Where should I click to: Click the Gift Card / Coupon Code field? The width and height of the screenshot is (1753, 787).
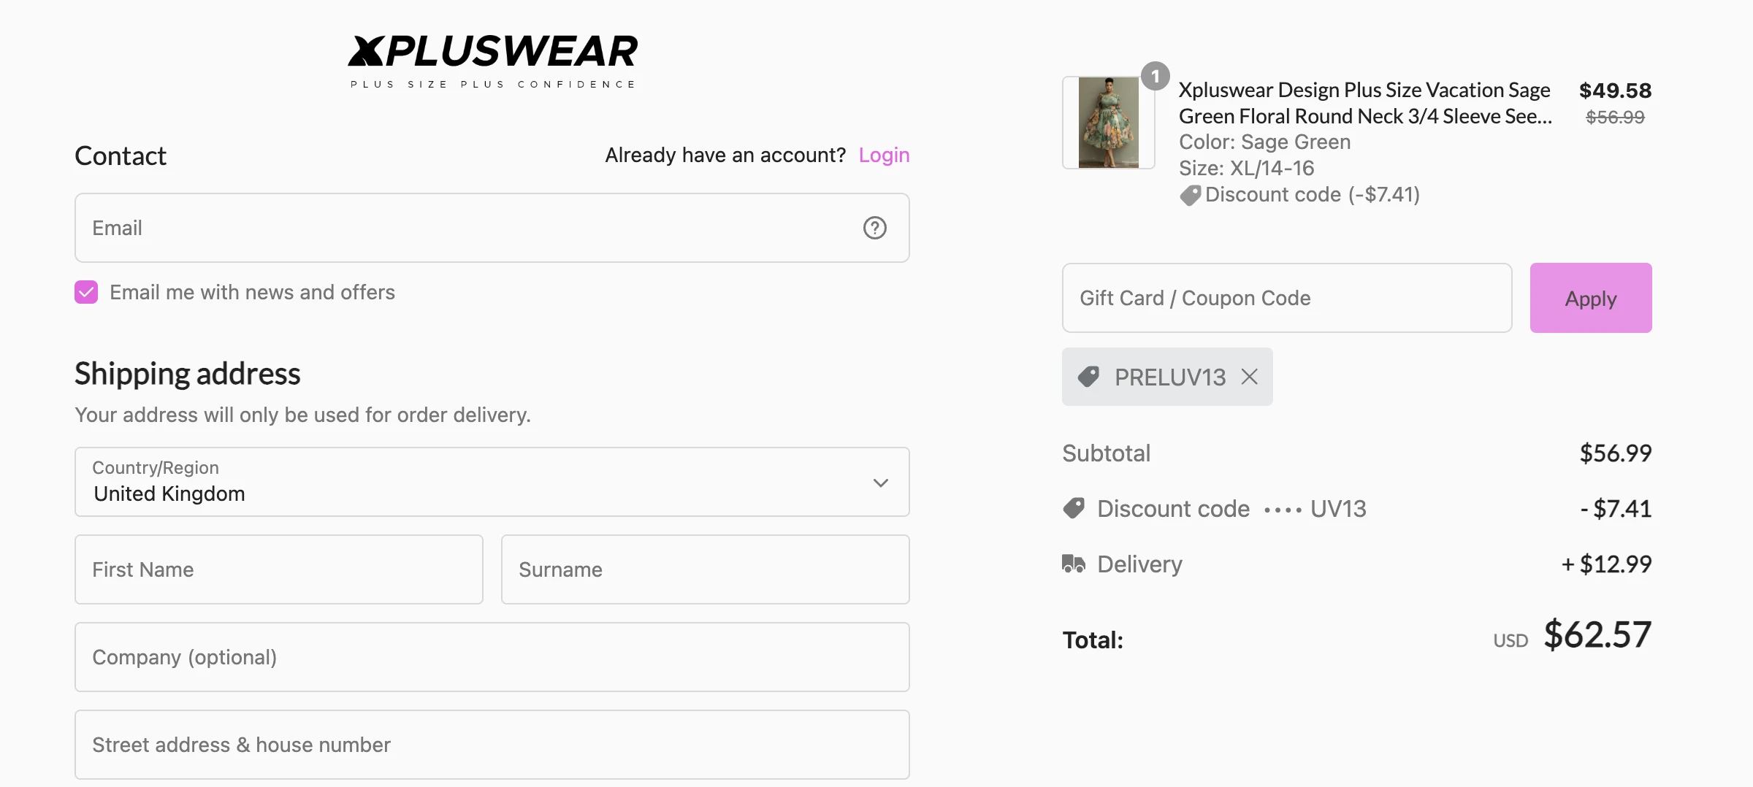tap(1286, 298)
